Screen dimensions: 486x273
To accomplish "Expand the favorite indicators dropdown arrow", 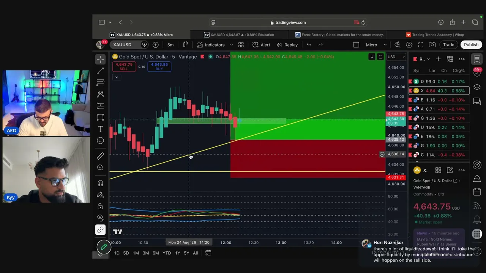I will (x=231, y=45).
